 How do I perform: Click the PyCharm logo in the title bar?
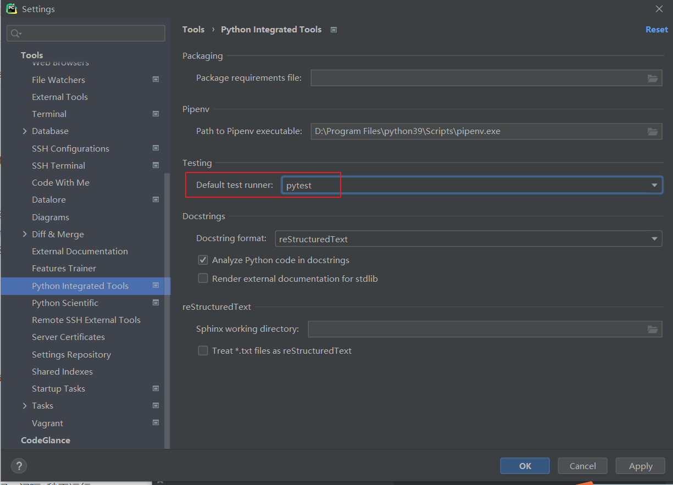[x=12, y=9]
